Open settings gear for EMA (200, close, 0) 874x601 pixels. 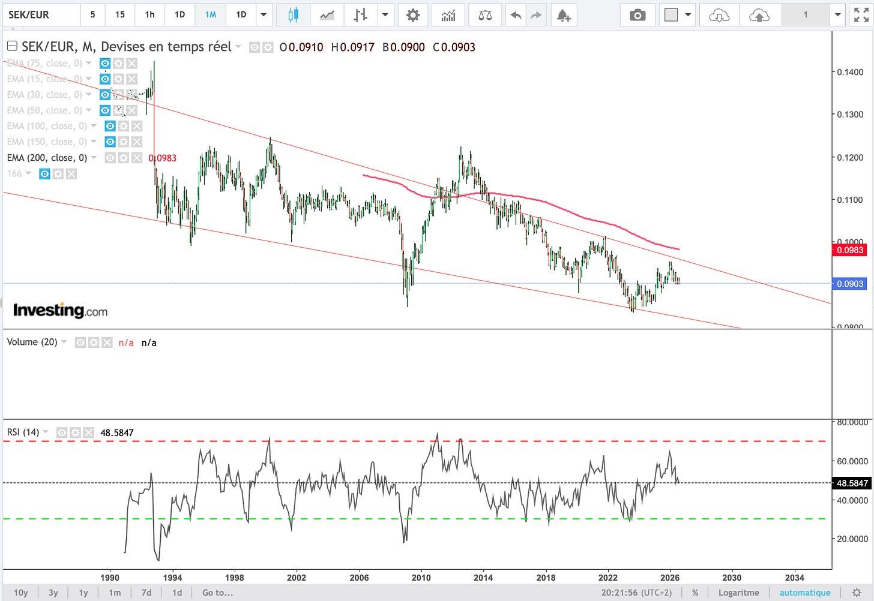point(123,158)
